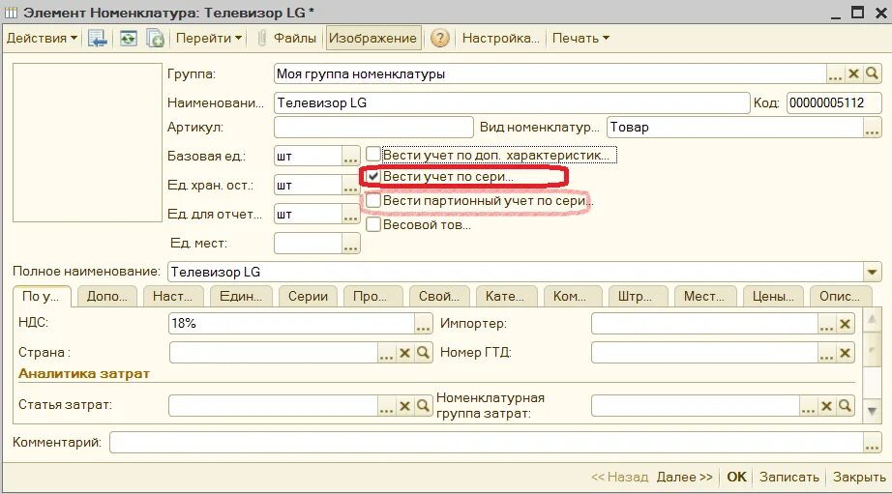The image size is (892, 494).
Task: Open help with the question mark icon
Action: tap(440, 39)
